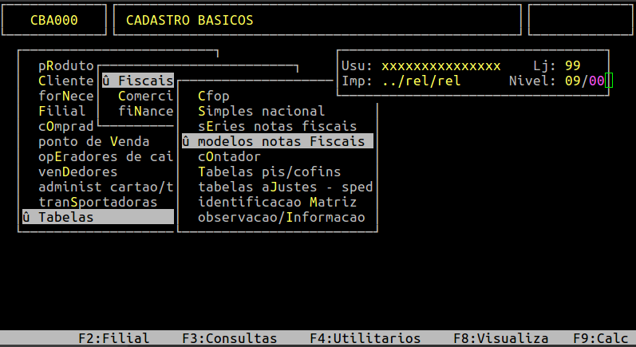Viewport: 636px width, 347px height.
Task: Open Tabelas pis/cofins entry
Action: [x=269, y=172]
